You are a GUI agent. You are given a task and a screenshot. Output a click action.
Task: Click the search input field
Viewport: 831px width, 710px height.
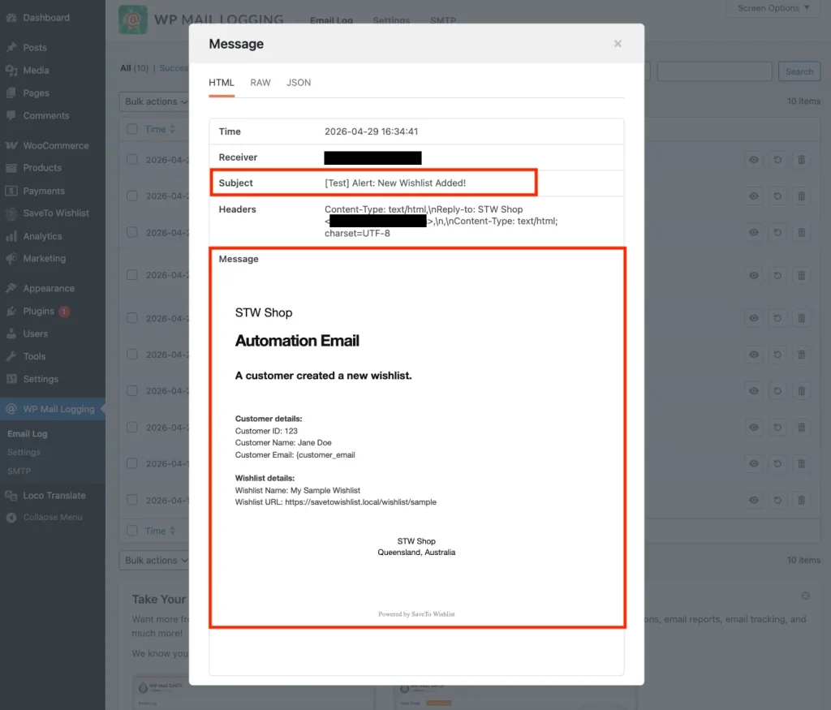point(714,71)
